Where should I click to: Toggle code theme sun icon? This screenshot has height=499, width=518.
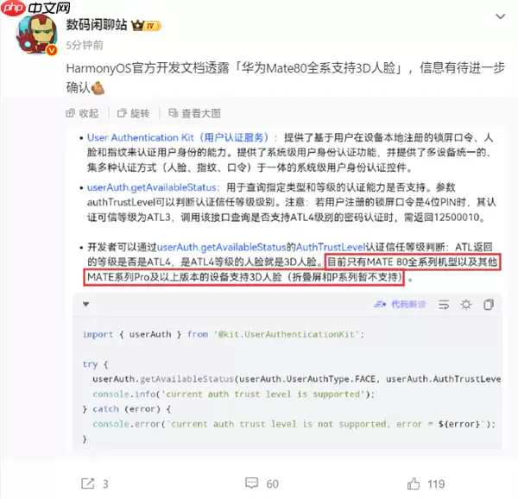coord(466,305)
